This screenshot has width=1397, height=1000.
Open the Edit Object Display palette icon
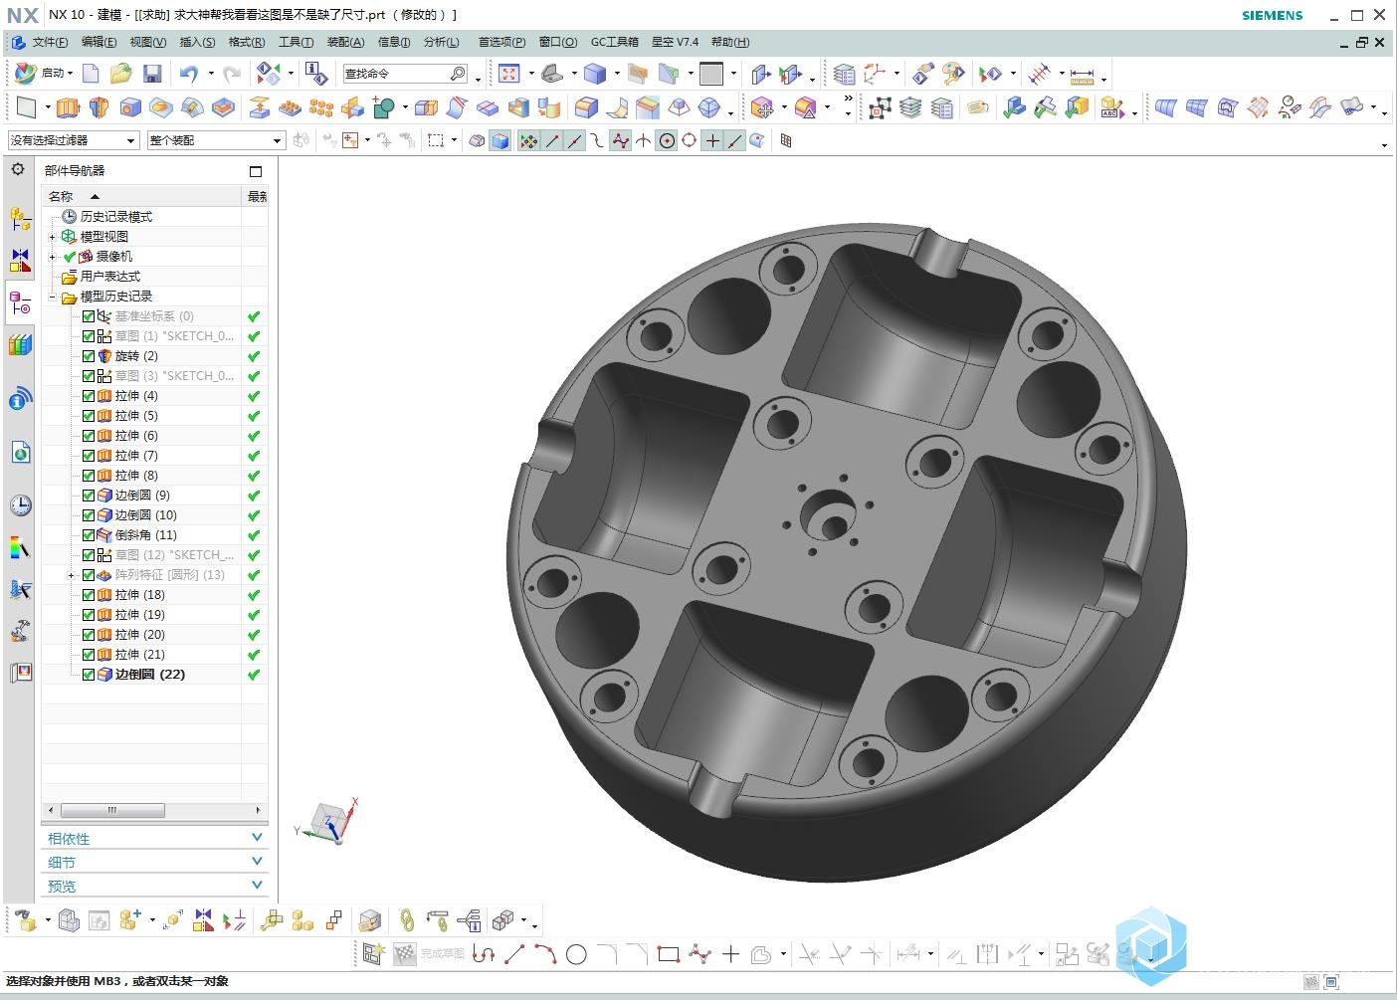point(953,74)
